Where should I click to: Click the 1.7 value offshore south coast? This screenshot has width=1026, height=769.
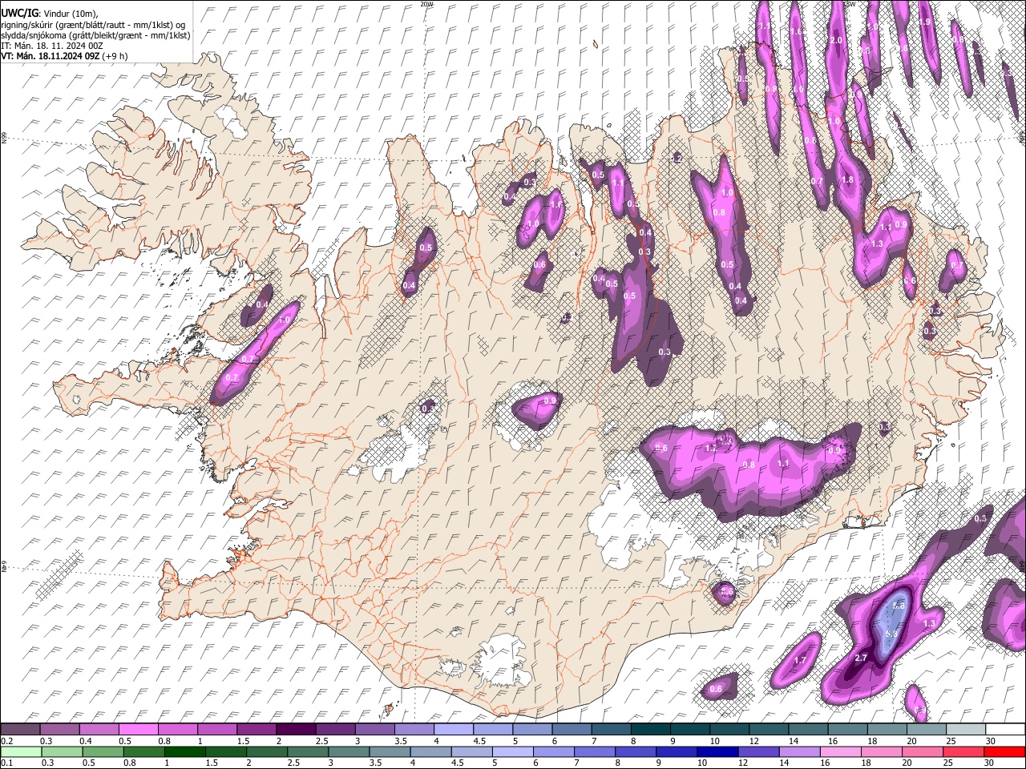tap(799, 661)
